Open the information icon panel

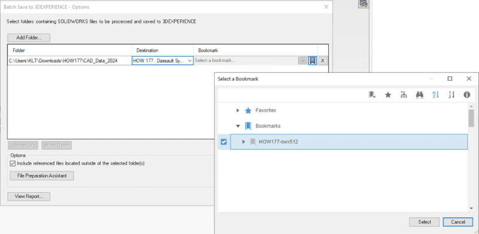pyautogui.click(x=467, y=95)
